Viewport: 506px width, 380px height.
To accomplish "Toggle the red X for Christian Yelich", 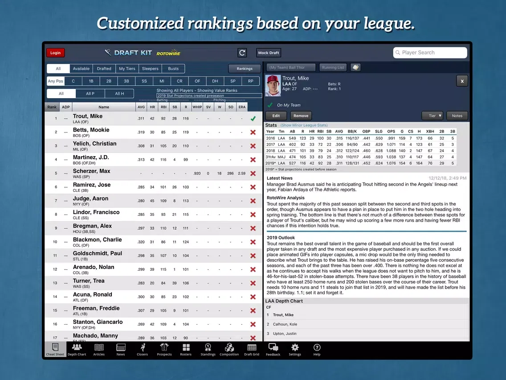I will (x=253, y=146).
